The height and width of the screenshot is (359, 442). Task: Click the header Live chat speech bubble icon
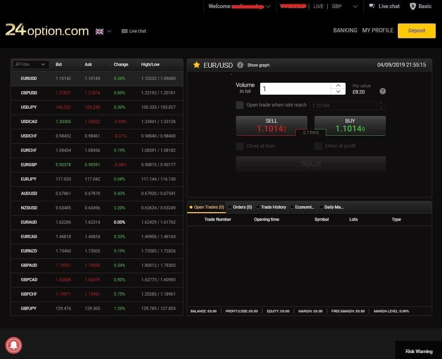124,31
